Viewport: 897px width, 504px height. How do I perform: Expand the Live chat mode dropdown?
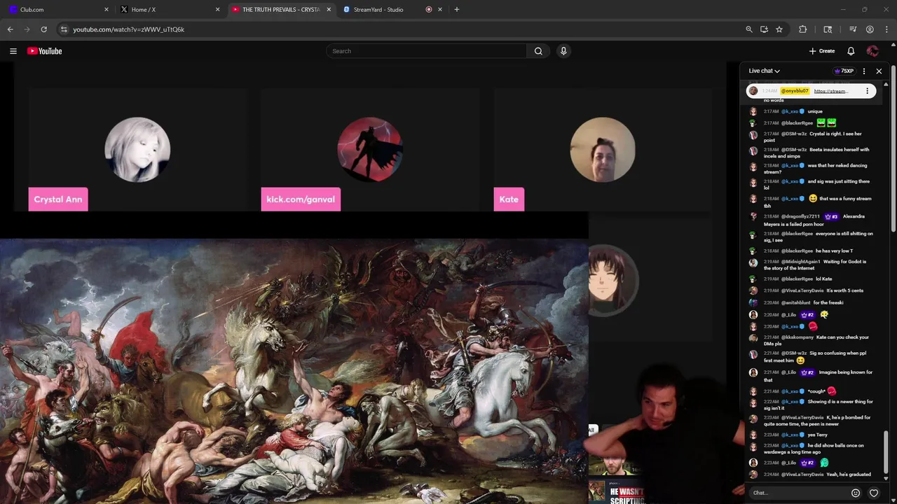pos(764,71)
